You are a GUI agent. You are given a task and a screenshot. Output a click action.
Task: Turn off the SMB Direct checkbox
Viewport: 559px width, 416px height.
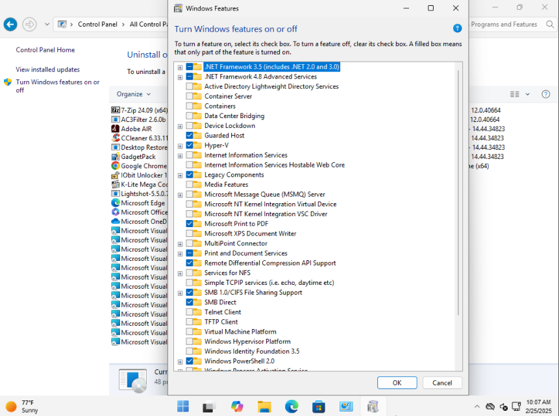tap(190, 302)
